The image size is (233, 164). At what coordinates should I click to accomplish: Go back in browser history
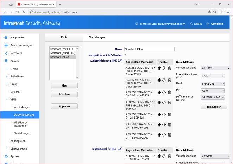coord(5,12)
